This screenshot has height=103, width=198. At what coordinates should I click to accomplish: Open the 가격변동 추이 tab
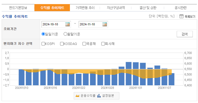85,8
